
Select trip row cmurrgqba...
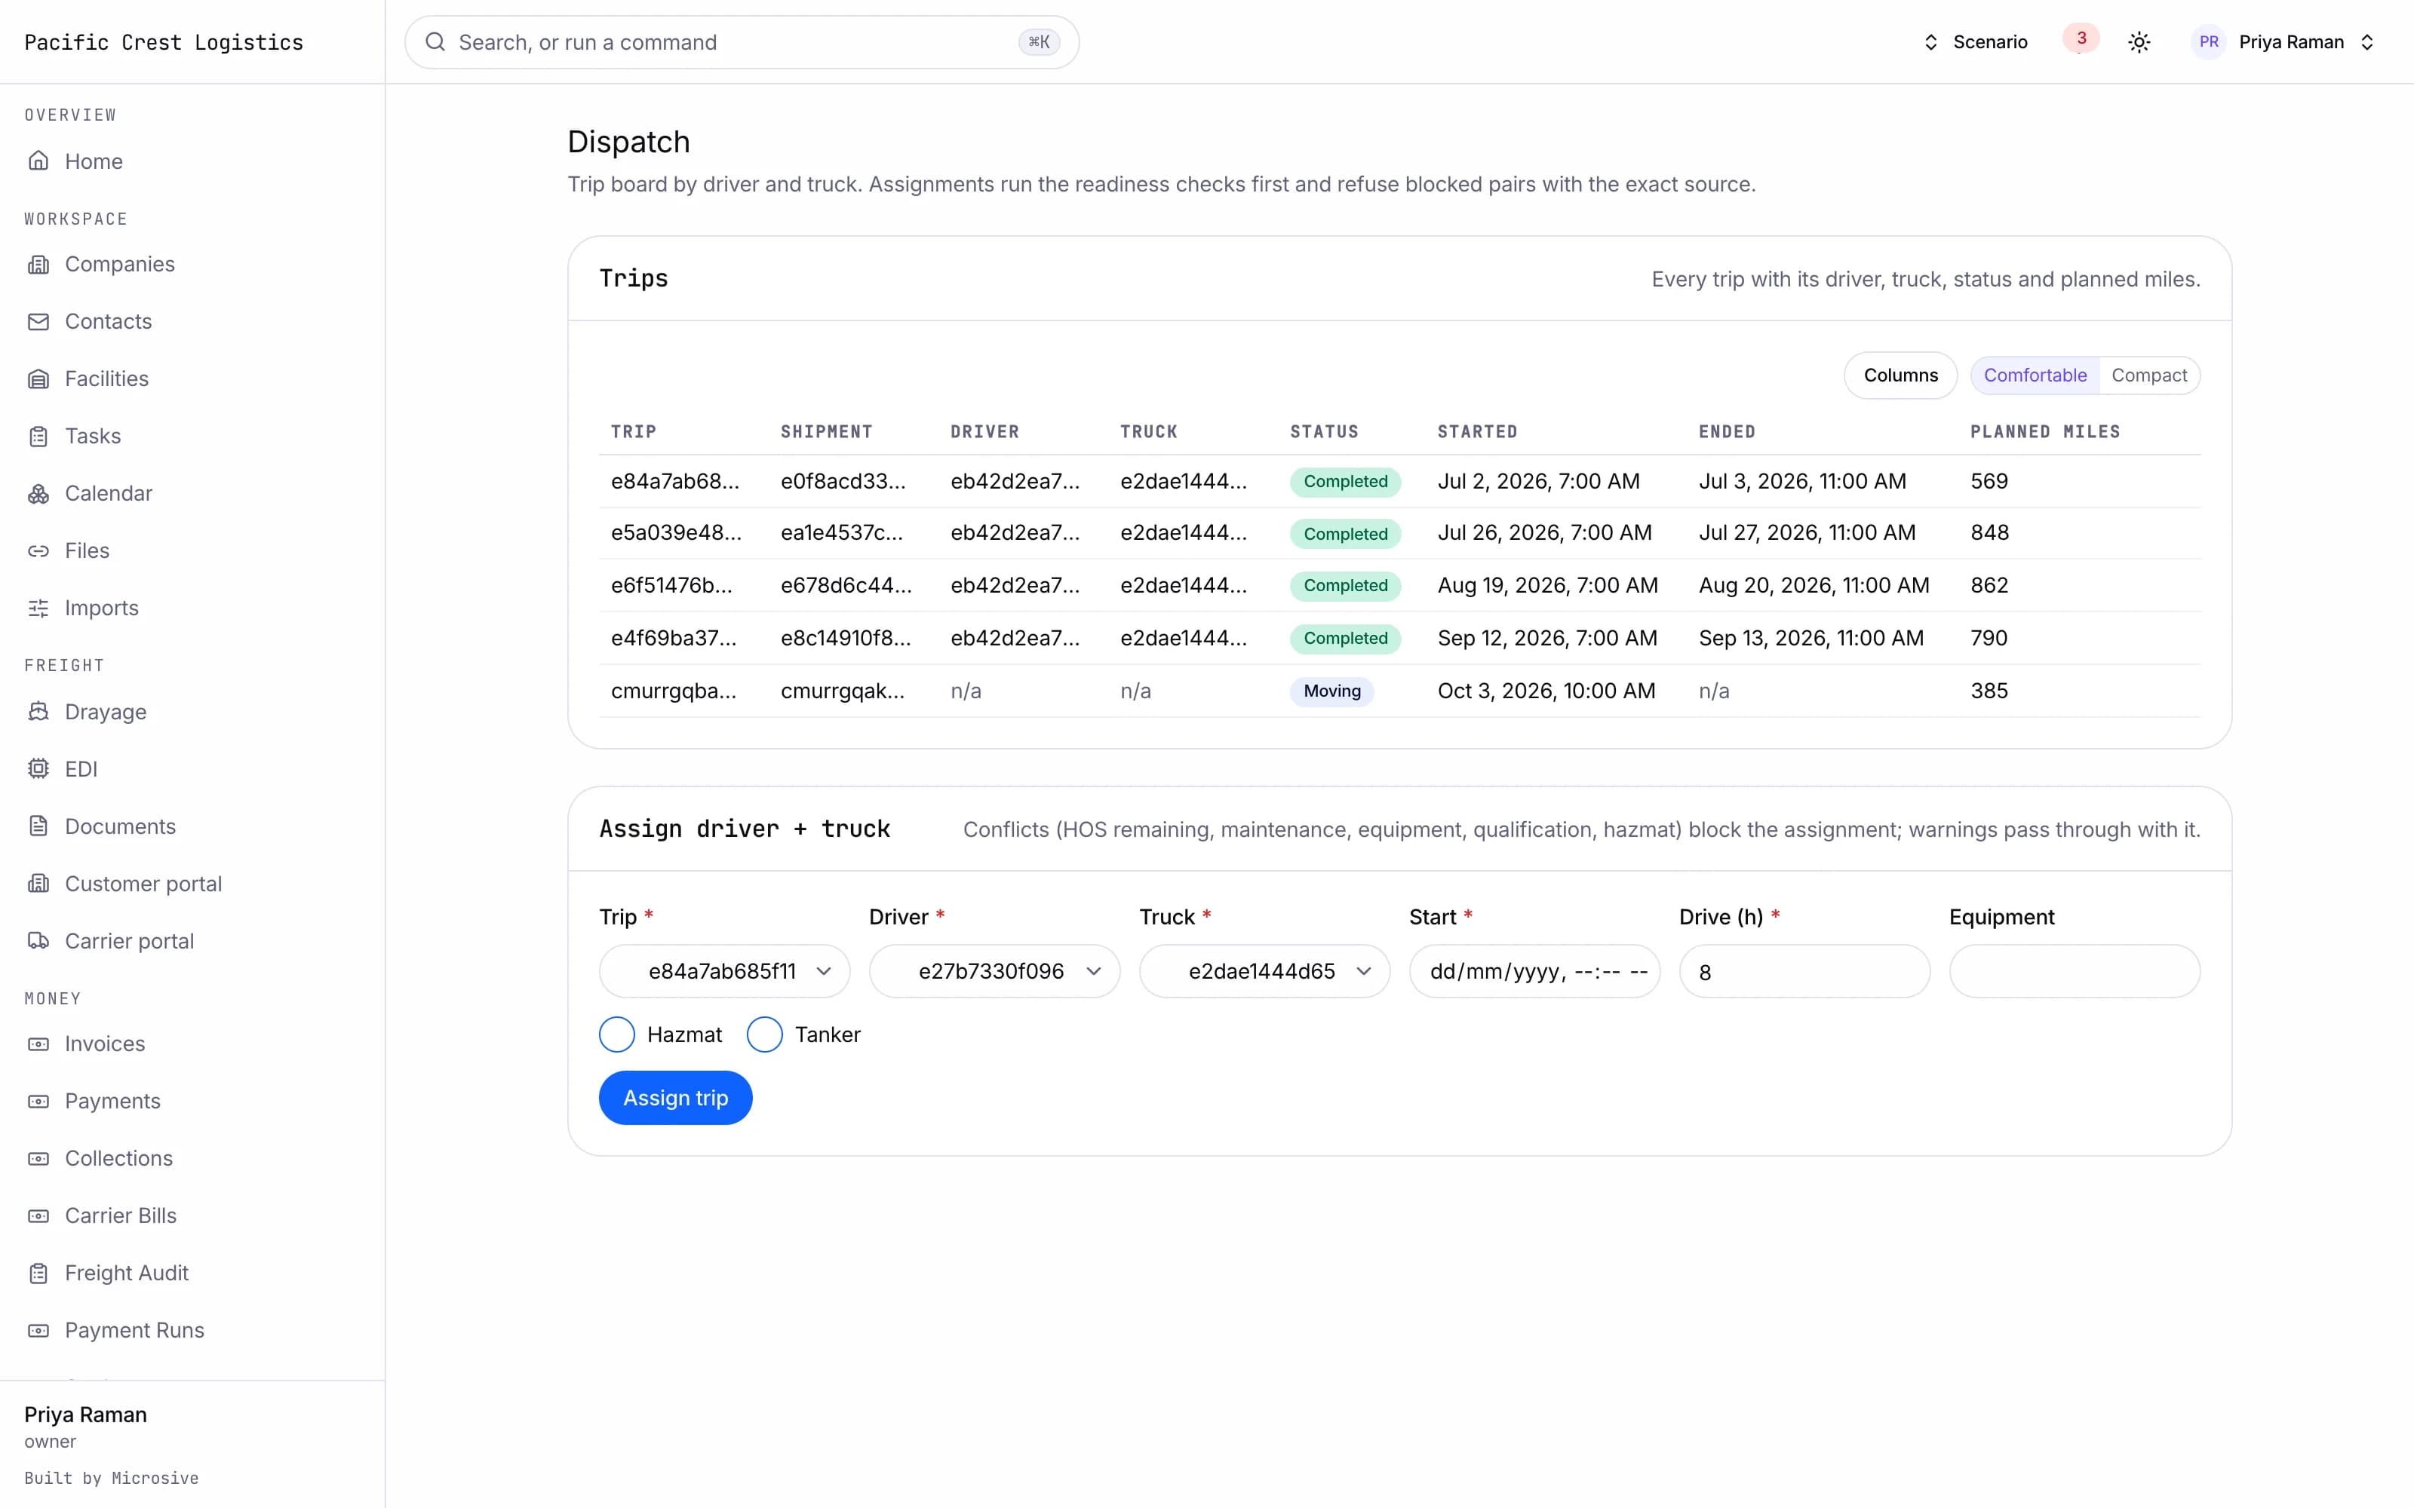point(1399,691)
